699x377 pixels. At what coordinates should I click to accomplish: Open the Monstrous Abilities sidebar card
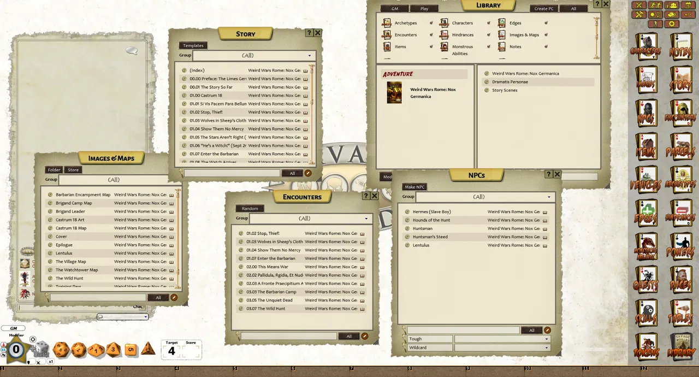pos(647,247)
